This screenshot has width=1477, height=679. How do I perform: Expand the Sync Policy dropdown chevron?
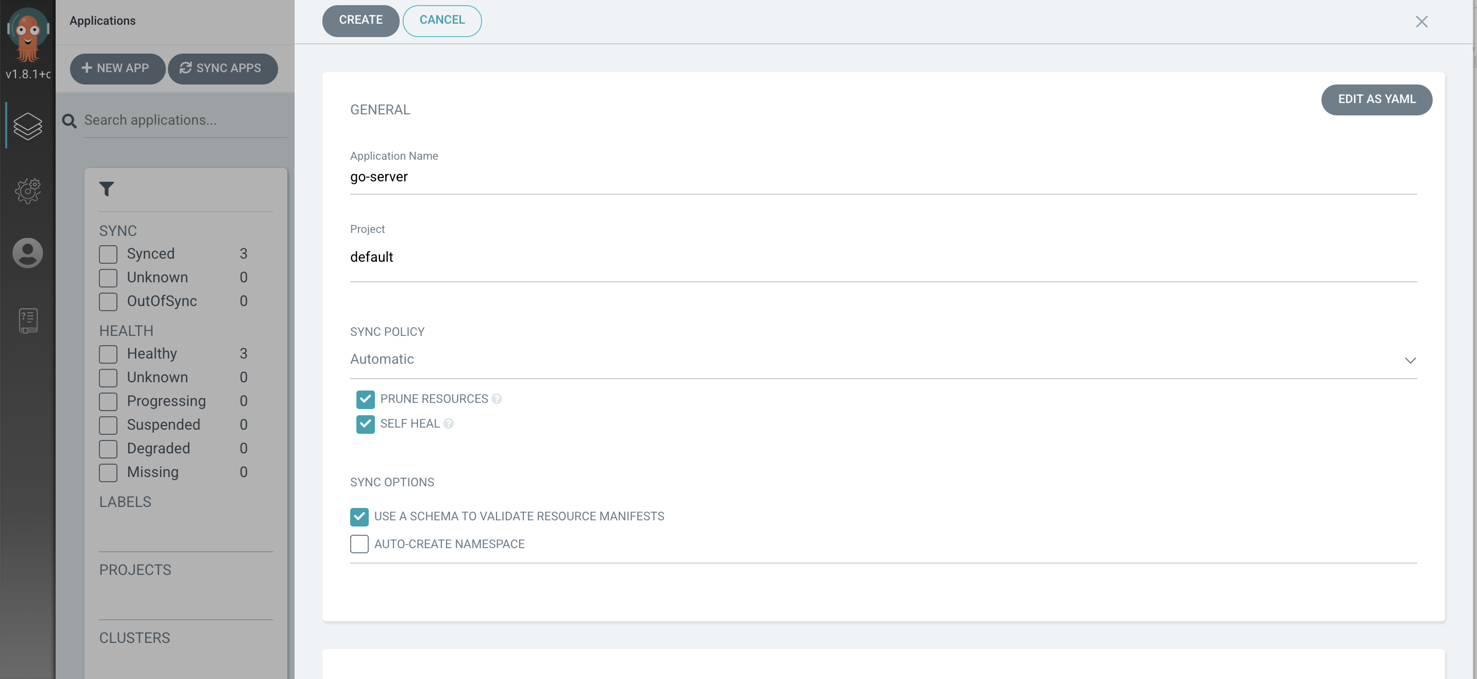click(x=1410, y=360)
